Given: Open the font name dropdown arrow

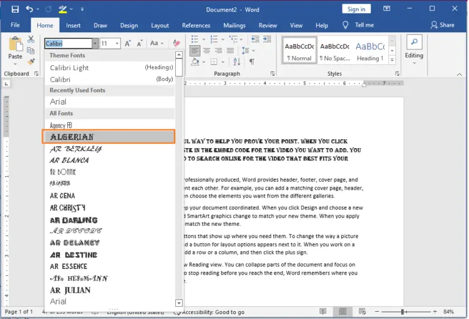Looking at the screenshot, I should 95,43.
